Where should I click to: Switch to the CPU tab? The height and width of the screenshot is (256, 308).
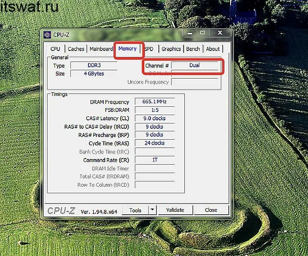pos(55,49)
